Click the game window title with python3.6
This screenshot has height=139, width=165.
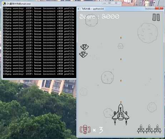(92, 9)
